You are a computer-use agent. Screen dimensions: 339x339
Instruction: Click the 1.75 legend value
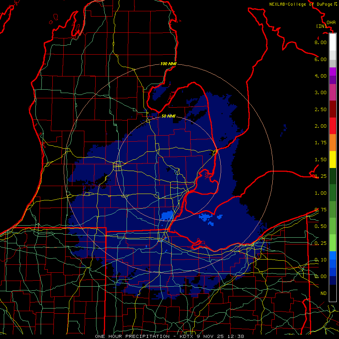pos(321,143)
